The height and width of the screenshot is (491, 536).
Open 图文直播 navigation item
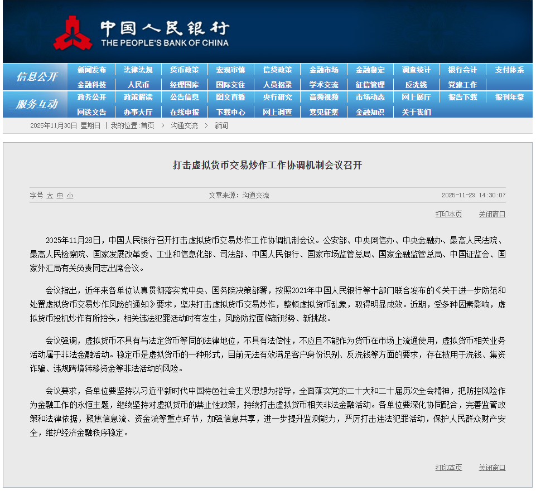tap(231, 98)
